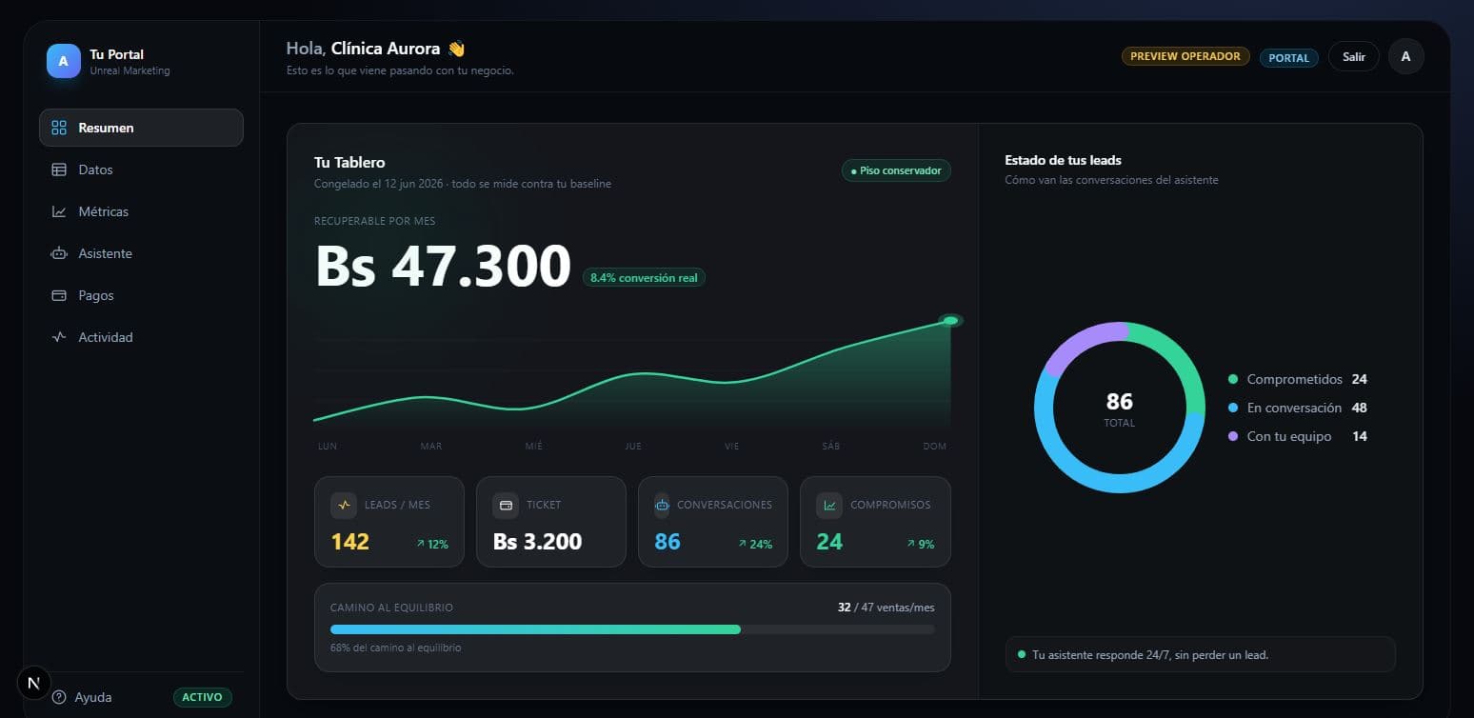The height and width of the screenshot is (718, 1474).
Task: Click the Unreal Marketing subtitle
Action: pyautogui.click(x=129, y=70)
